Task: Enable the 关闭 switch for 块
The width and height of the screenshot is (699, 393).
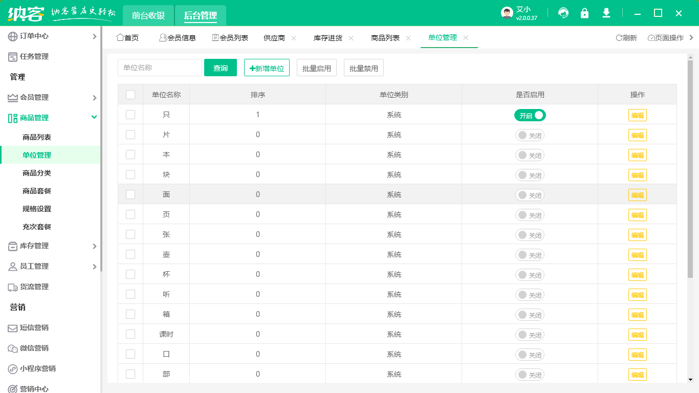Action: click(530, 175)
